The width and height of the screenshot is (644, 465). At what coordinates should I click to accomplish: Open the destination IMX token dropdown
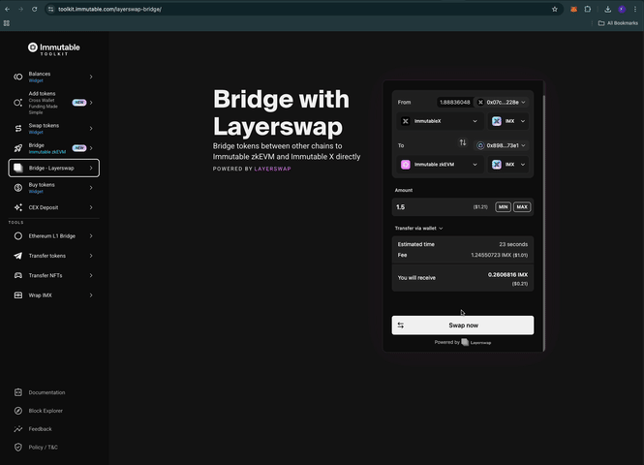508,165
